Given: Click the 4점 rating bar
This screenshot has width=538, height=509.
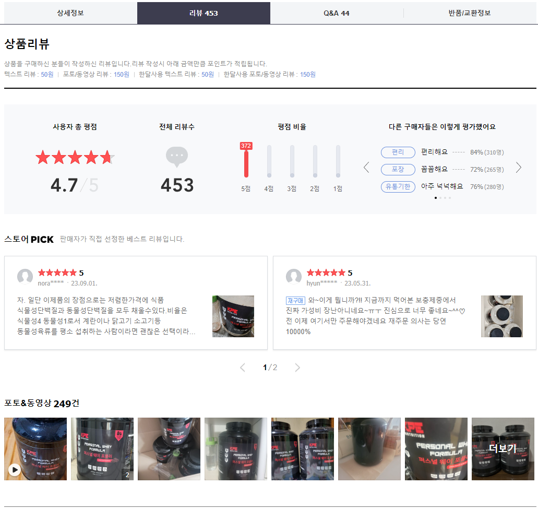Looking at the screenshot, I should [x=269, y=161].
